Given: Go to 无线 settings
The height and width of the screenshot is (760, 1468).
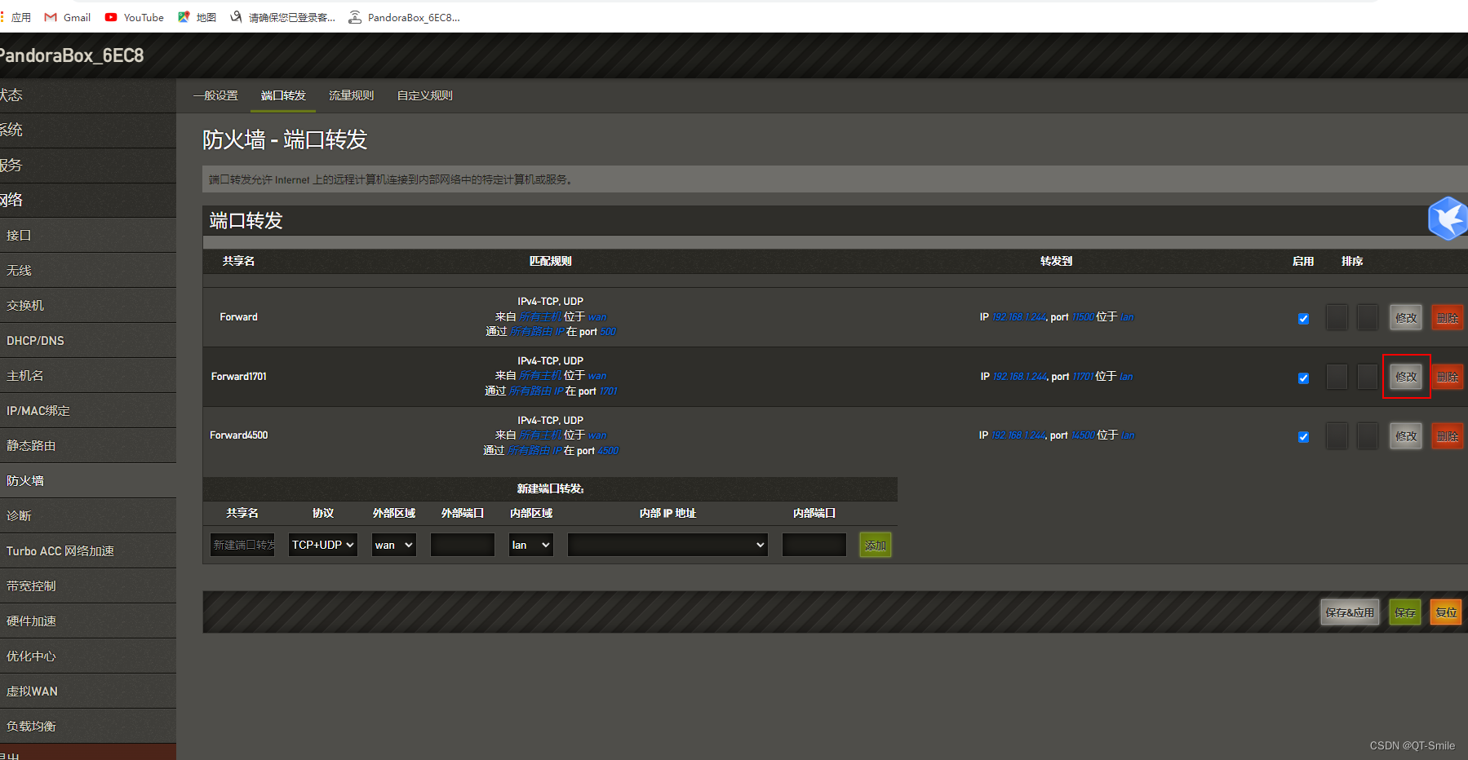Looking at the screenshot, I should 88,271.
